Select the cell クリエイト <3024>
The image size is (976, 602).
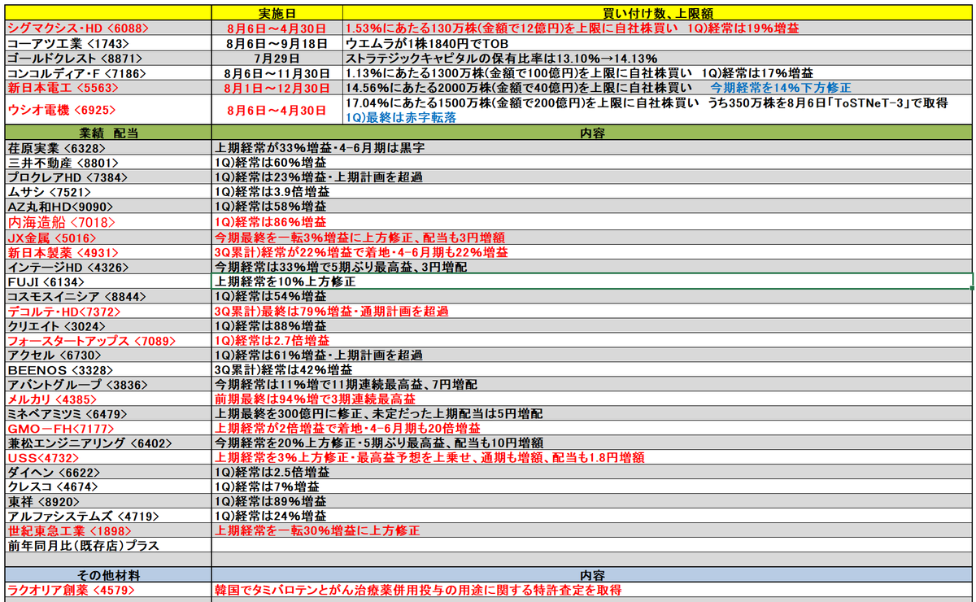(x=107, y=325)
